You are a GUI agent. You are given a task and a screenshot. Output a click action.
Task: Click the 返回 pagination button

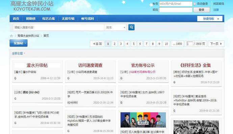97,44
